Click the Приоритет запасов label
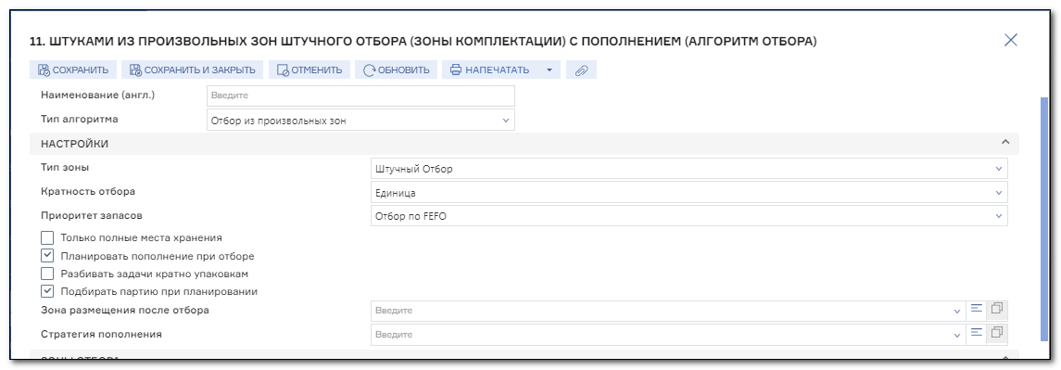This screenshot has height=370, width=1061. [92, 215]
